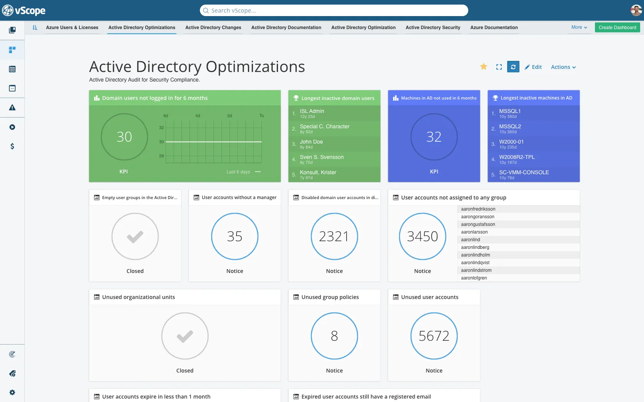The image size is (644, 402).
Task: Enter fullscreen mode with the expand icon
Action: tap(499, 67)
